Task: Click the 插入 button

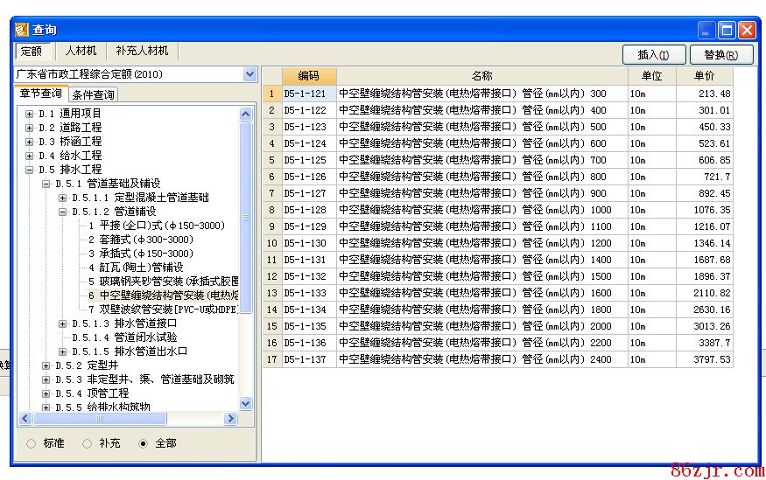Action: (x=654, y=55)
